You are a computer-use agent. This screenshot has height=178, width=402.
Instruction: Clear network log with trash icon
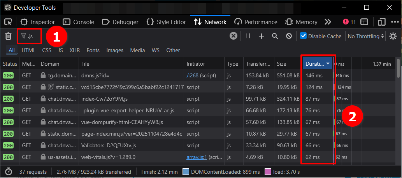[x=9, y=37]
